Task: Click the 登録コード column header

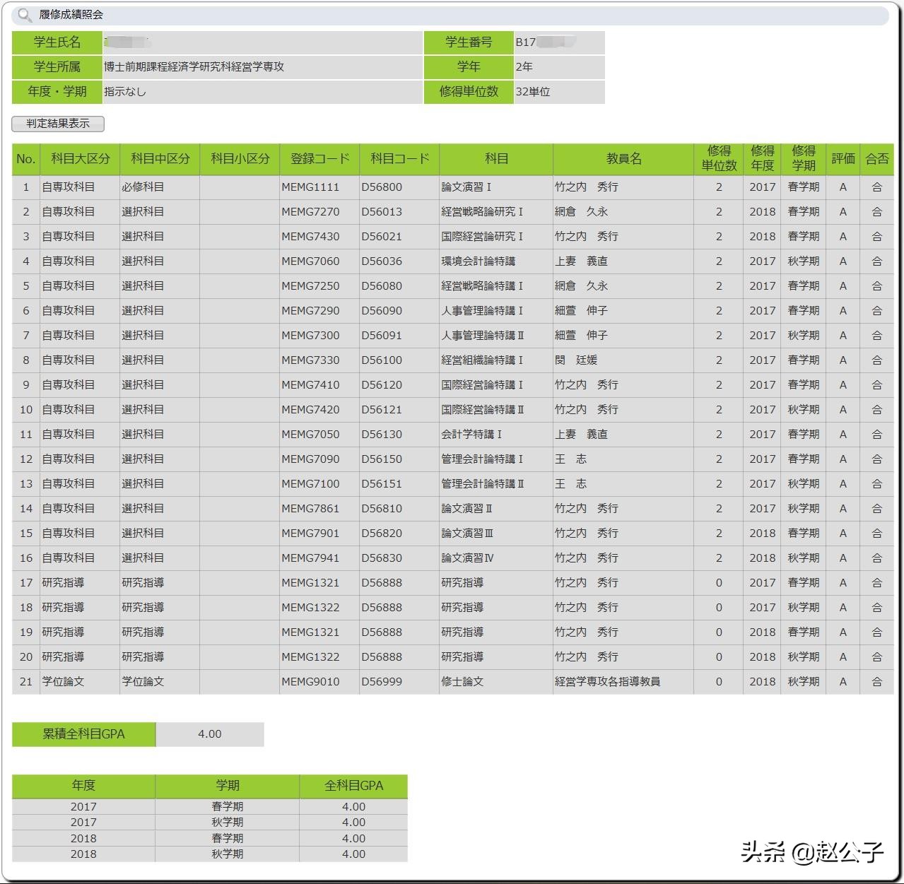Action: [320, 159]
